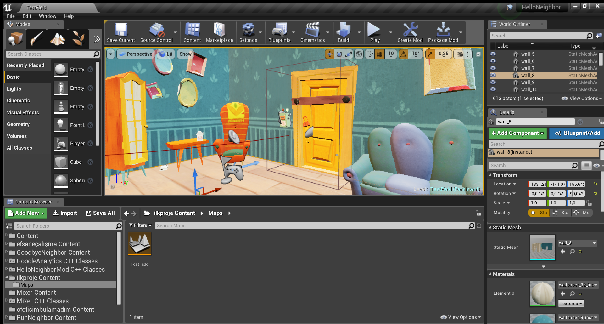Image resolution: width=604 pixels, height=324 pixels.
Task: Toggle grid snapping in viewport
Action: pos(379,54)
